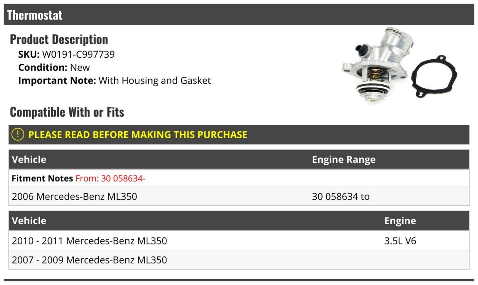The width and height of the screenshot is (478, 285).
Task: Select the 2010 - 2011 Mercedes-Benz ML350 row
Action: point(239,241)
